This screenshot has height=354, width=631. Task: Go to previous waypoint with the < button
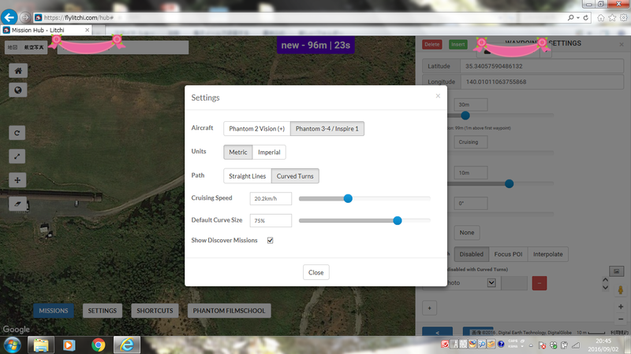438,332
